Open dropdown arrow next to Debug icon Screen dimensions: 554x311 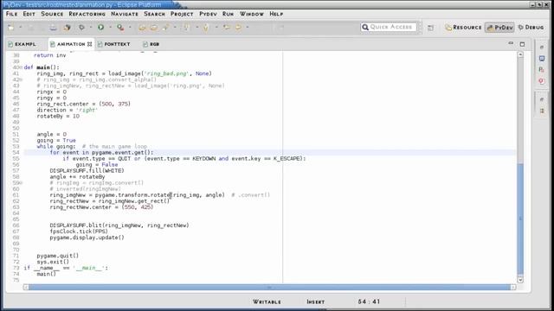coord(91,27)
